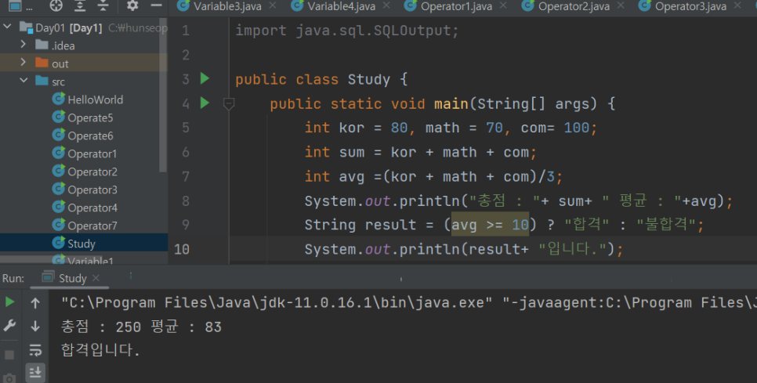Click console output '총점 : 250 평균 : 83'

point(142,327)
